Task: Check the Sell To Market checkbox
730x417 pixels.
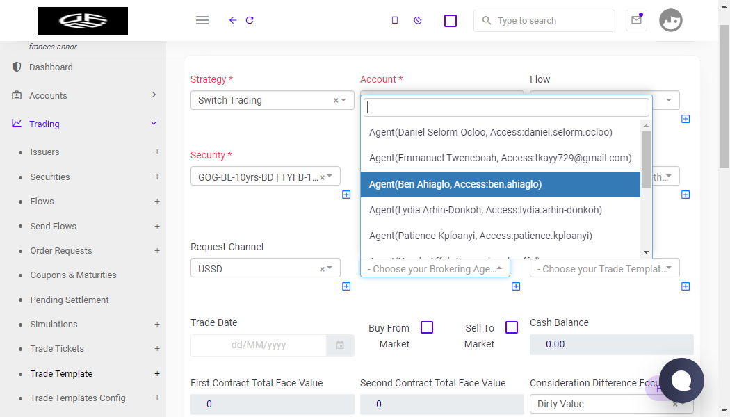Action: pyautogui.click(x=511, y=327)
